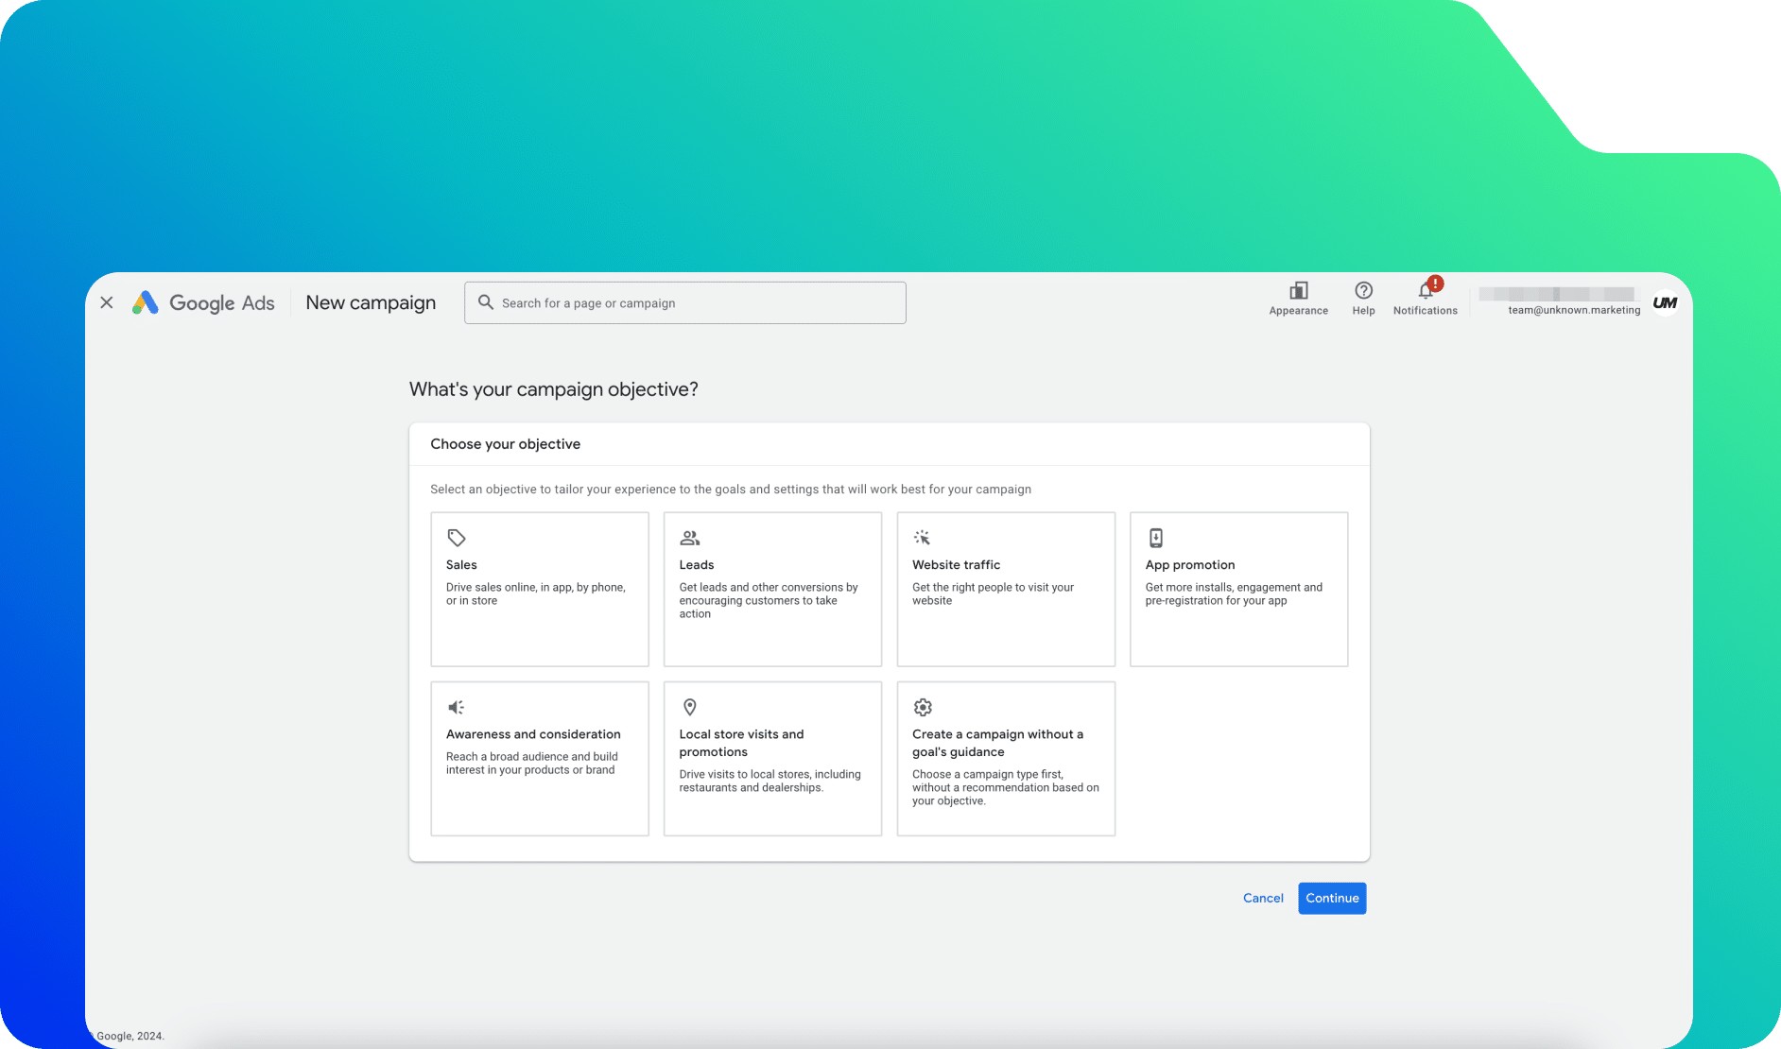
Task: Click the Website traffic cursor icon
Action: pyautogui.click(x=922, y=538)
